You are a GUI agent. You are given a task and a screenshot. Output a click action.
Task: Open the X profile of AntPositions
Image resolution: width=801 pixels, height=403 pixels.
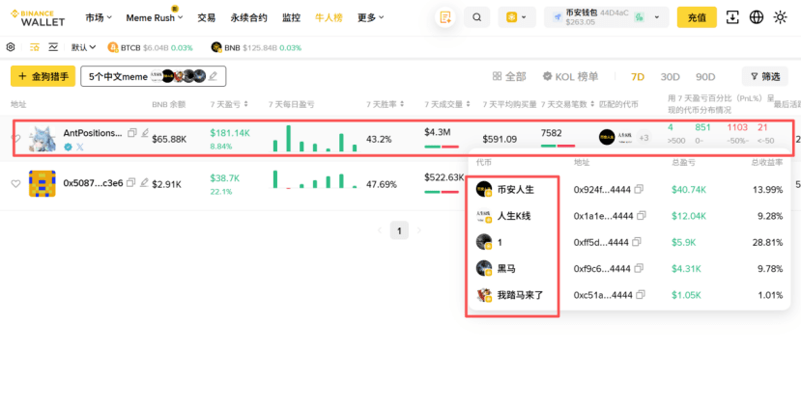pyautogui.click(x=80, y=147)
